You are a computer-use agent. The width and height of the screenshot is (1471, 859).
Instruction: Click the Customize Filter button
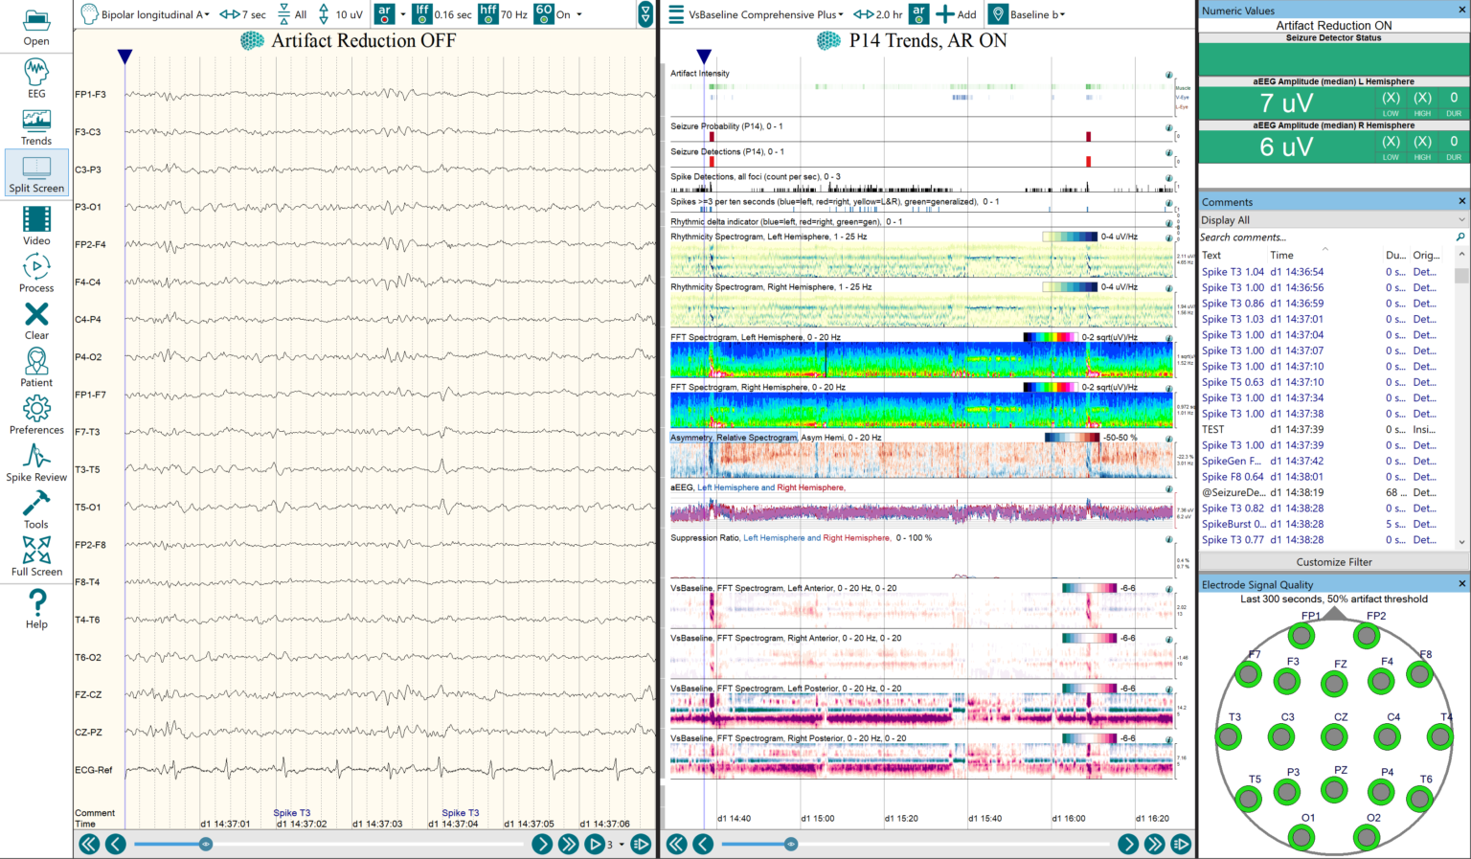(1333, 562)
